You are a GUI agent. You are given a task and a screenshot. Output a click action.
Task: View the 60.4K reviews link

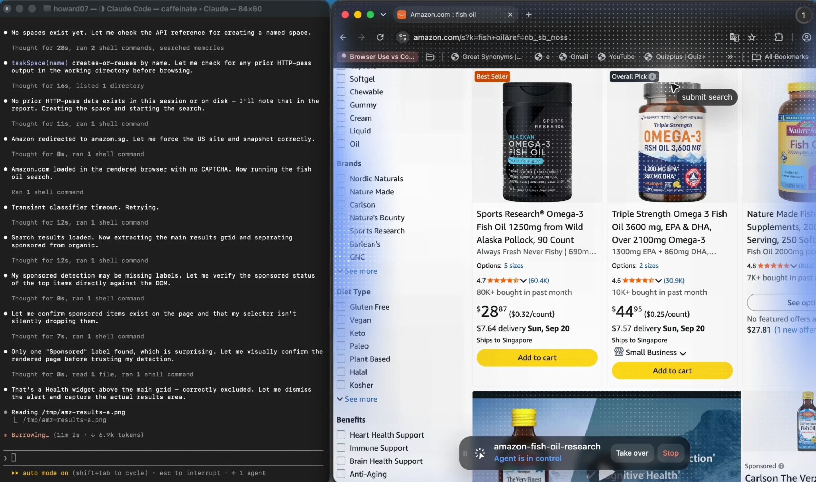tap(539, 281)
